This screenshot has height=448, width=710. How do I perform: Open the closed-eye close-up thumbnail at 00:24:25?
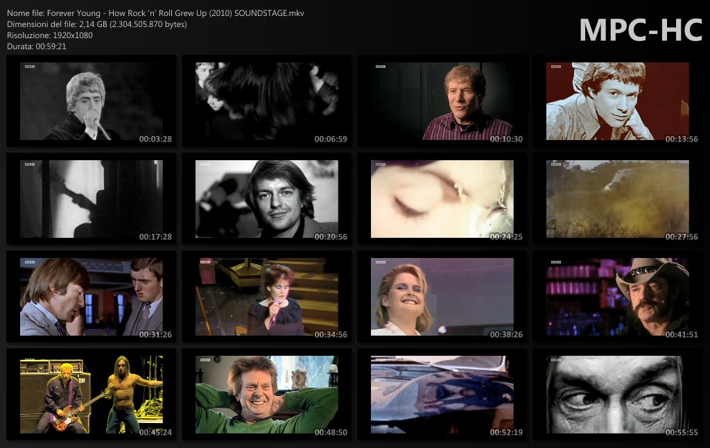point(442,199)
